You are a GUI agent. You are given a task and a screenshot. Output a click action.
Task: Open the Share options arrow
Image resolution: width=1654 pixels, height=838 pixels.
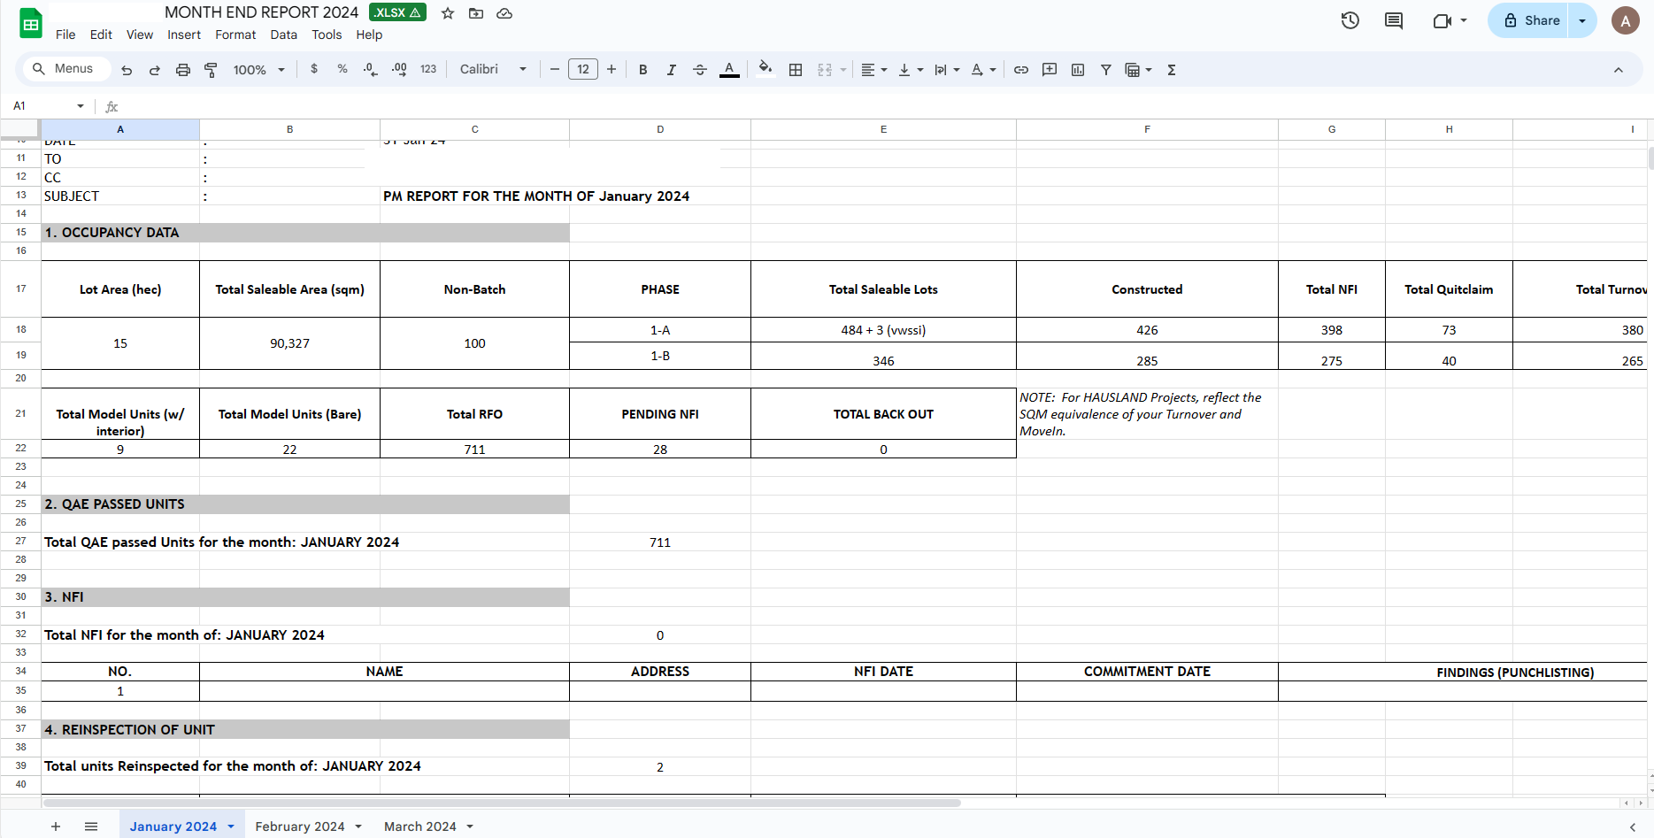[x=1582, y=20]
